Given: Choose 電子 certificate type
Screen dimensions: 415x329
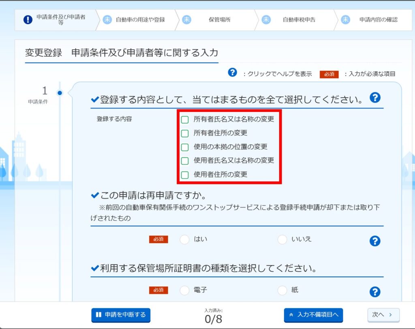Looking at the screenshot, I should (x=184, y=290).
